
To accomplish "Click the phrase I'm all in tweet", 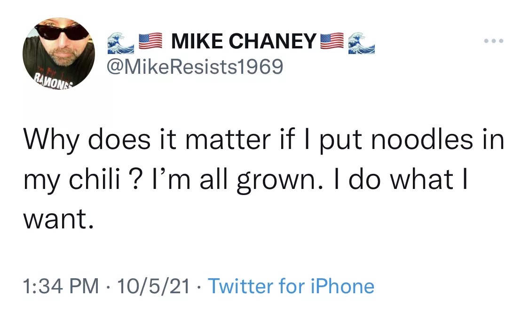I will coord(189,179).
